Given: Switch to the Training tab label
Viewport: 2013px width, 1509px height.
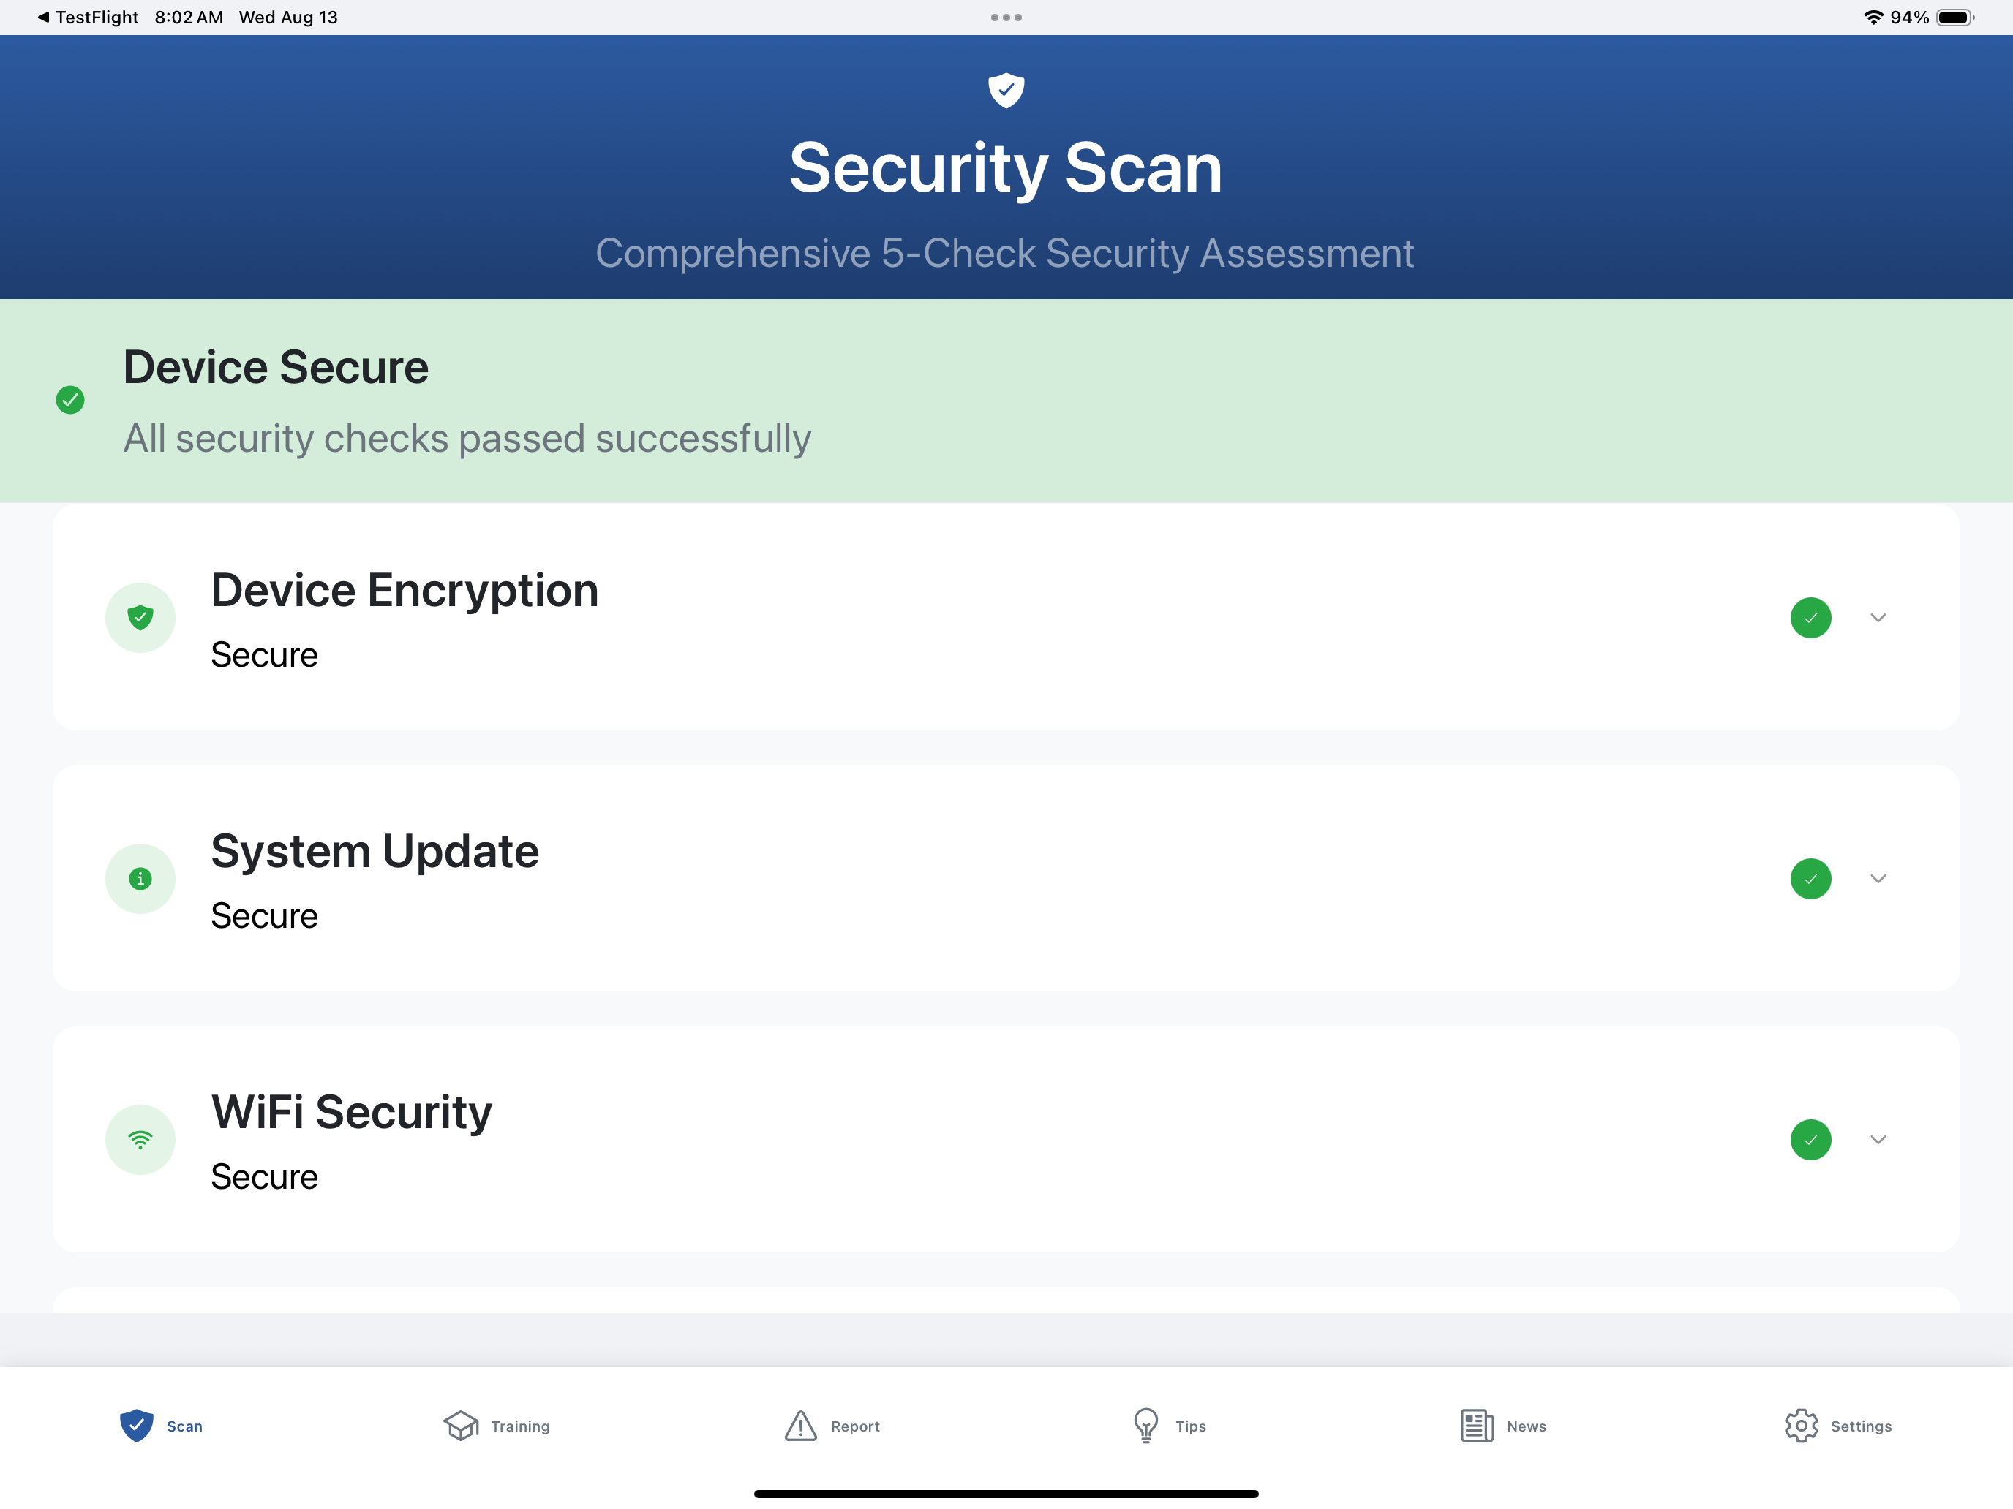Looking at the screenshot, I should (521, 1426).
